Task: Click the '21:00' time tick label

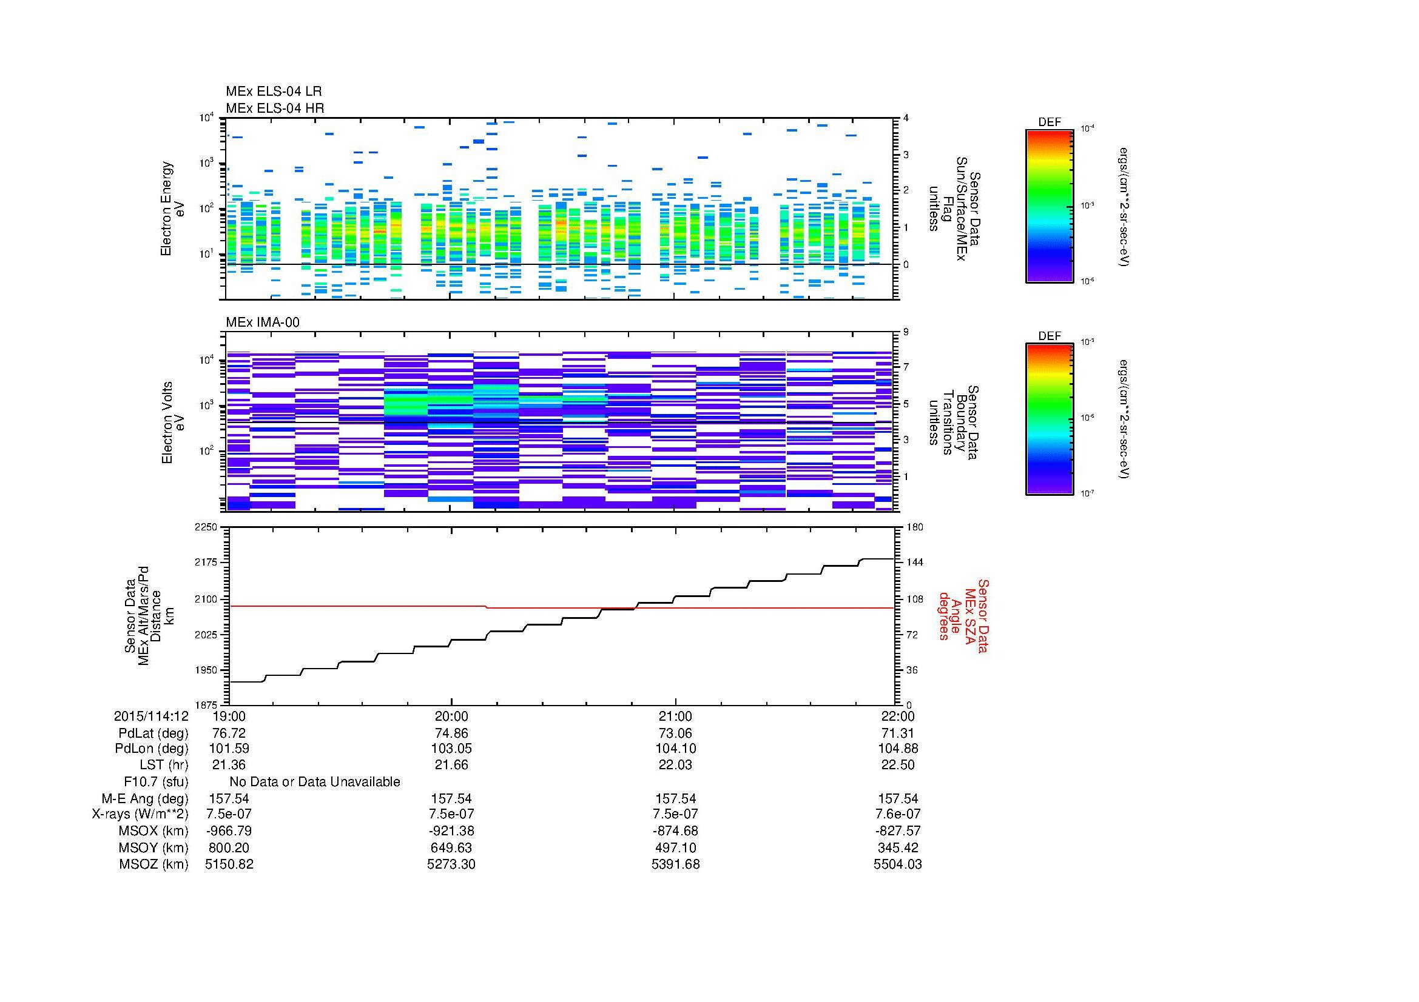Action: [x=675, y=716]
